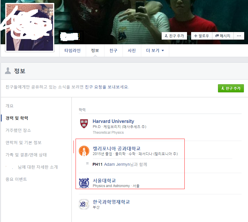Screen dimensions: 248x222
Task: Open the 친구 tab
Action: (x=113, y=50)
